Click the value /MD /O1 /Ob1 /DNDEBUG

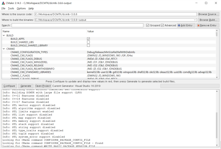pyautogui.click(x=102, y=62)
